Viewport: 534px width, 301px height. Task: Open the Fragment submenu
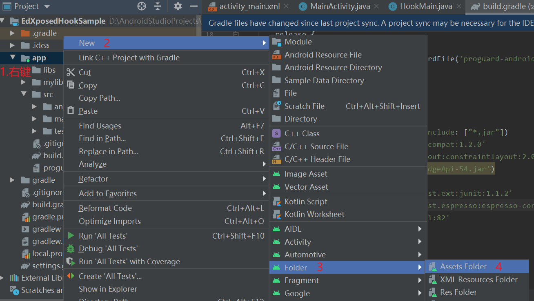[x=348, y=280]
